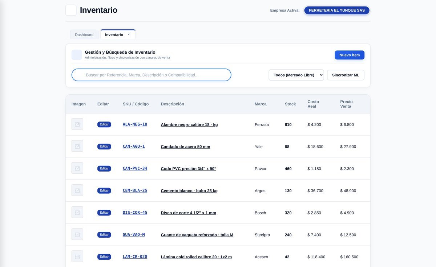Image resolution: width=436 pixels, height=267 pixels.
Task: Close the Inventario tab with its x
Action: point(129,34)
